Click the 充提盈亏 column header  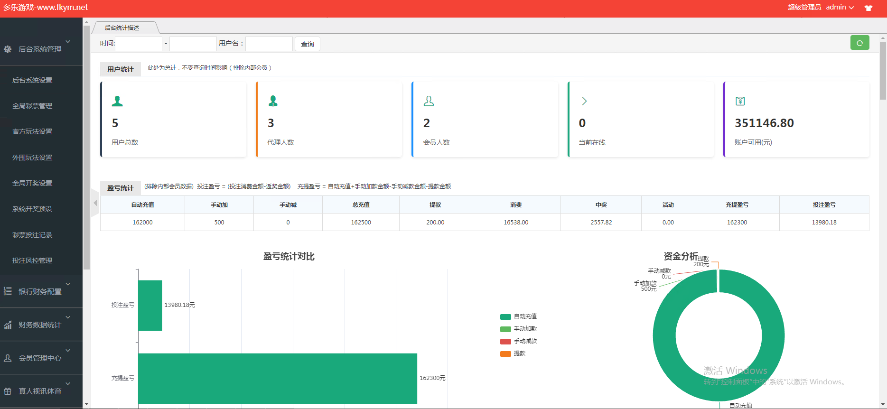click(x=737, y=205)
